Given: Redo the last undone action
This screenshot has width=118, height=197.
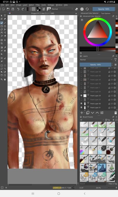Looking at the screenshot, I should 23,9.
